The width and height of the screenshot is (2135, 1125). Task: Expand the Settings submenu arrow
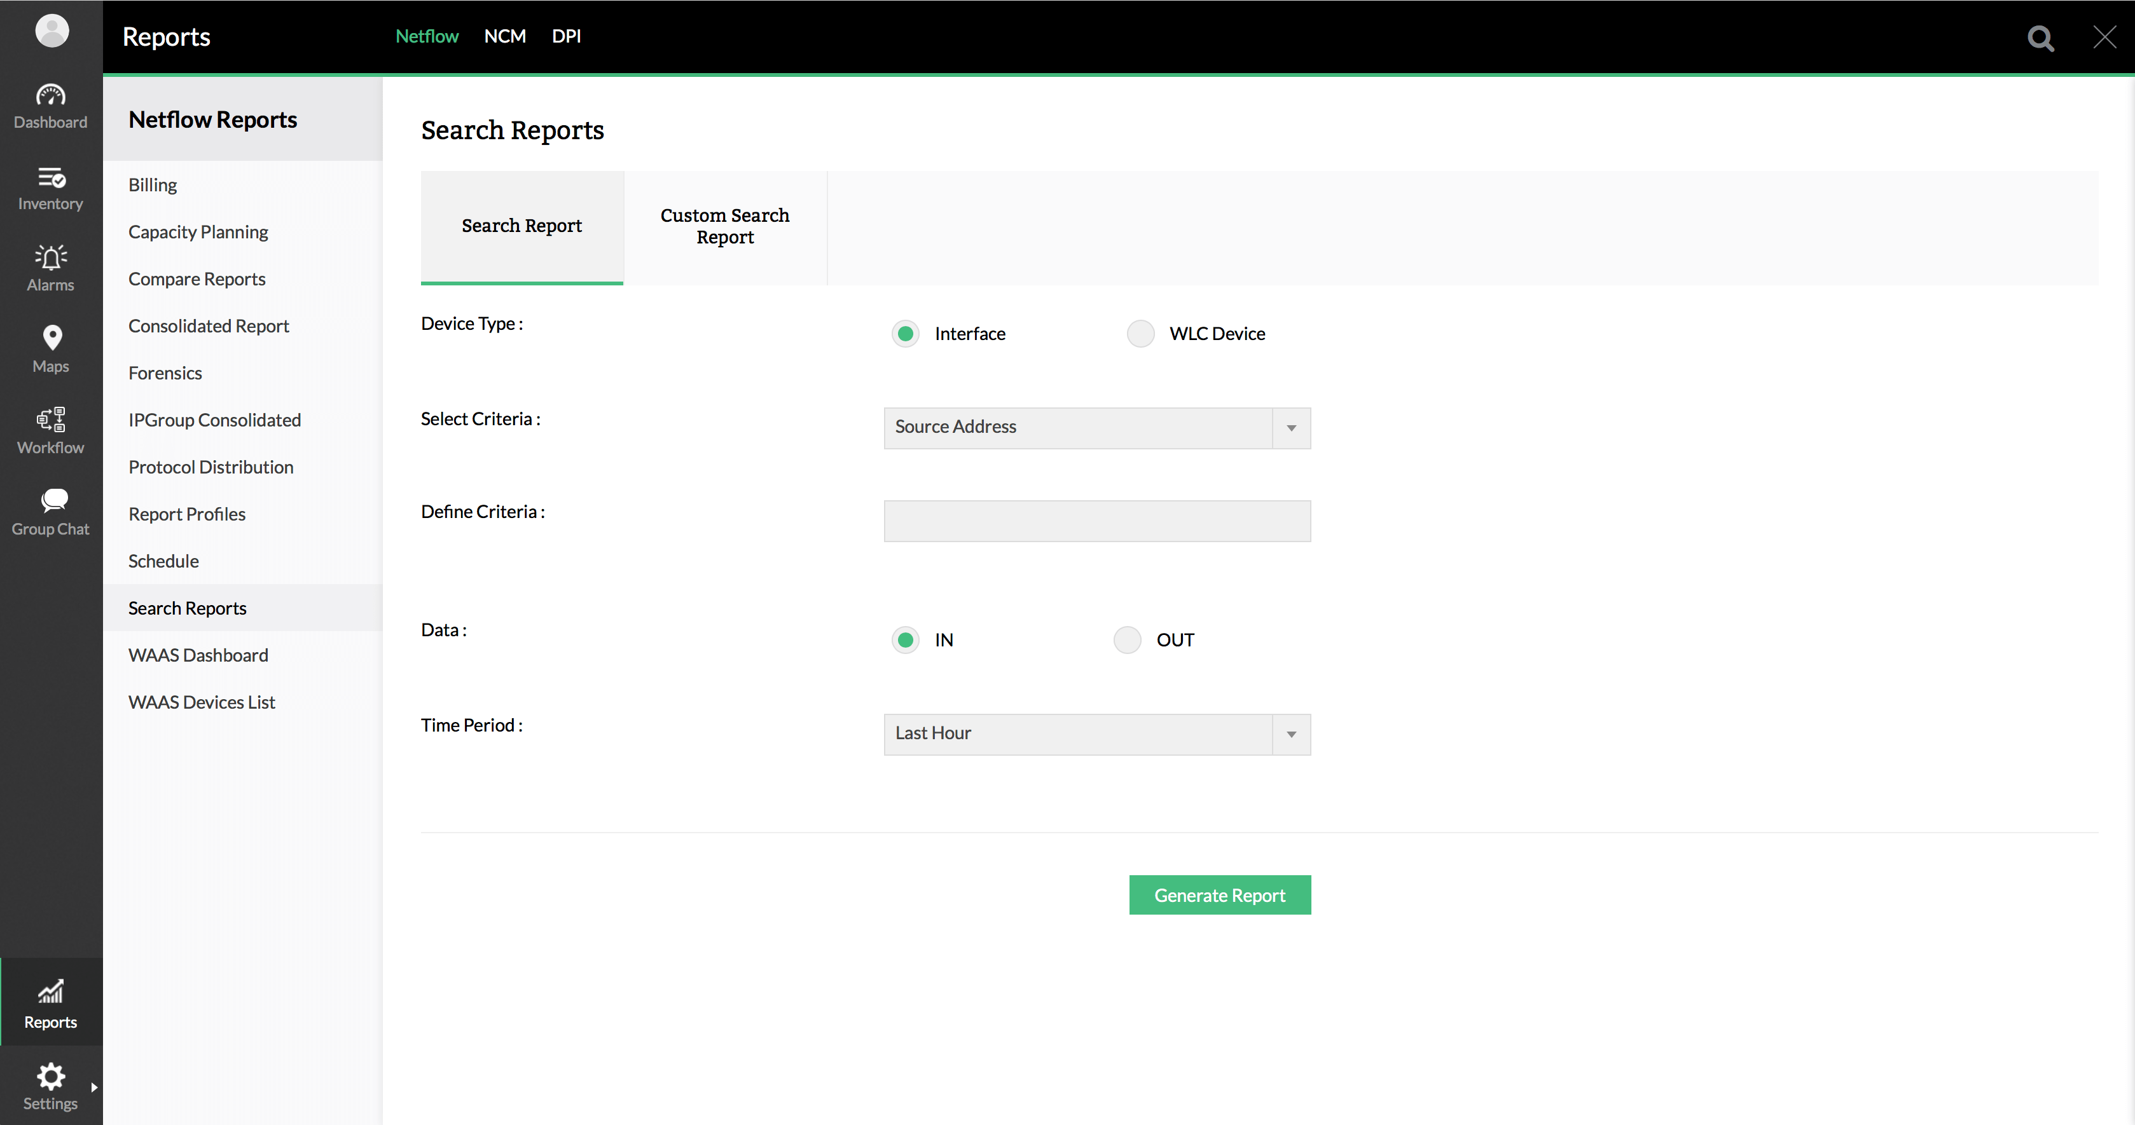[x=93, y=1087]
